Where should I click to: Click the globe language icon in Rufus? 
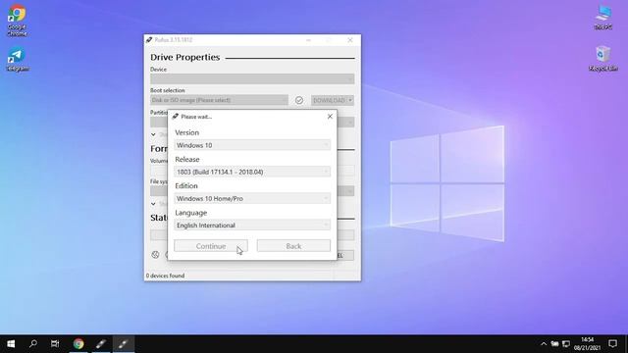click(x=155, y=255)
